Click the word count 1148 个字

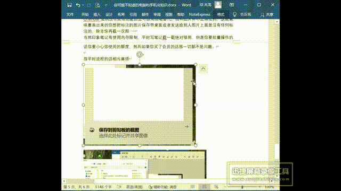point(103,187)
